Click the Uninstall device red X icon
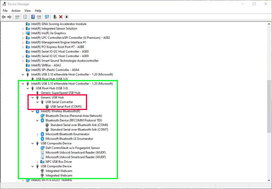Viewport: 272px width, 189px height. point(60,17)
